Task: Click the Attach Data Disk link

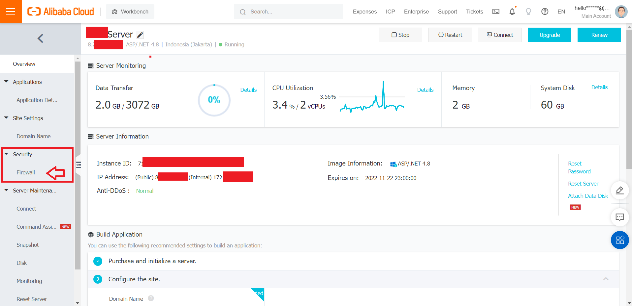Action: [x=588, y=196]
